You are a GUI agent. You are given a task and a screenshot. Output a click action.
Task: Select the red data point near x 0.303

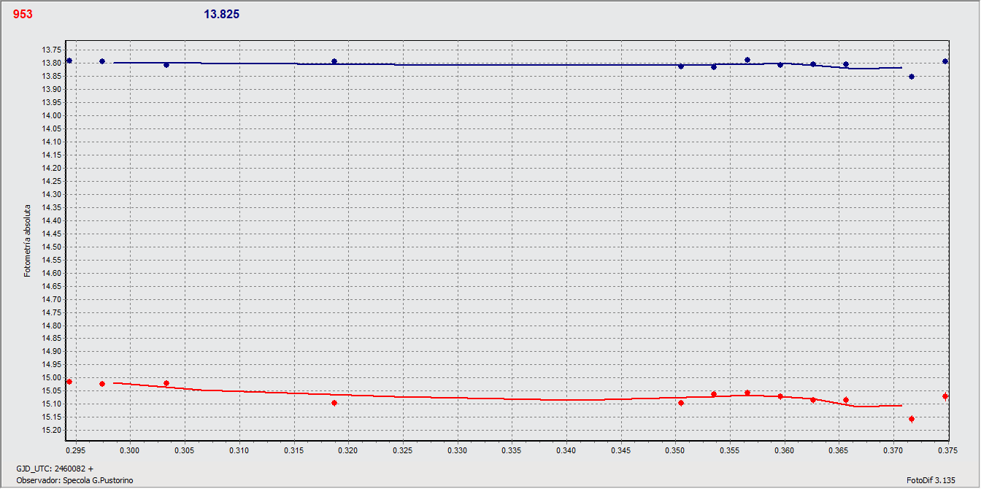(x=166, y=383)
